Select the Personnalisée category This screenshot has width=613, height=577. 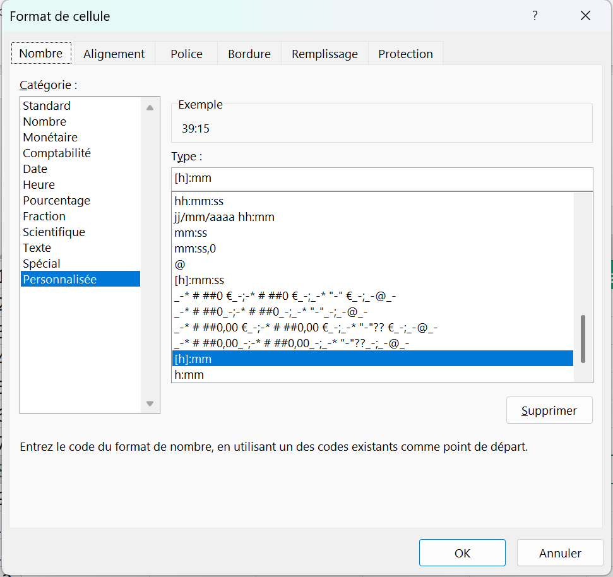pyautogui.click(x=81, y=279)
